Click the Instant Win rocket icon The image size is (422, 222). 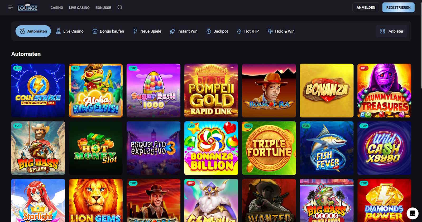click(x=172, y=31)
